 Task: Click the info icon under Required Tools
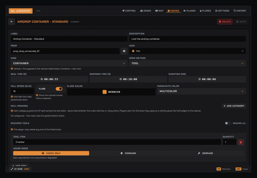click(12, 129)
